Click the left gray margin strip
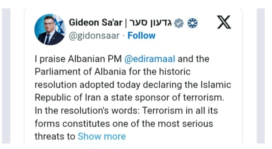 [6, 75]
